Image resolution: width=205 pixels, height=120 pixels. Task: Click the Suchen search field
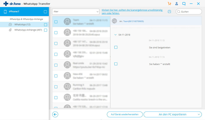(189, 11)
